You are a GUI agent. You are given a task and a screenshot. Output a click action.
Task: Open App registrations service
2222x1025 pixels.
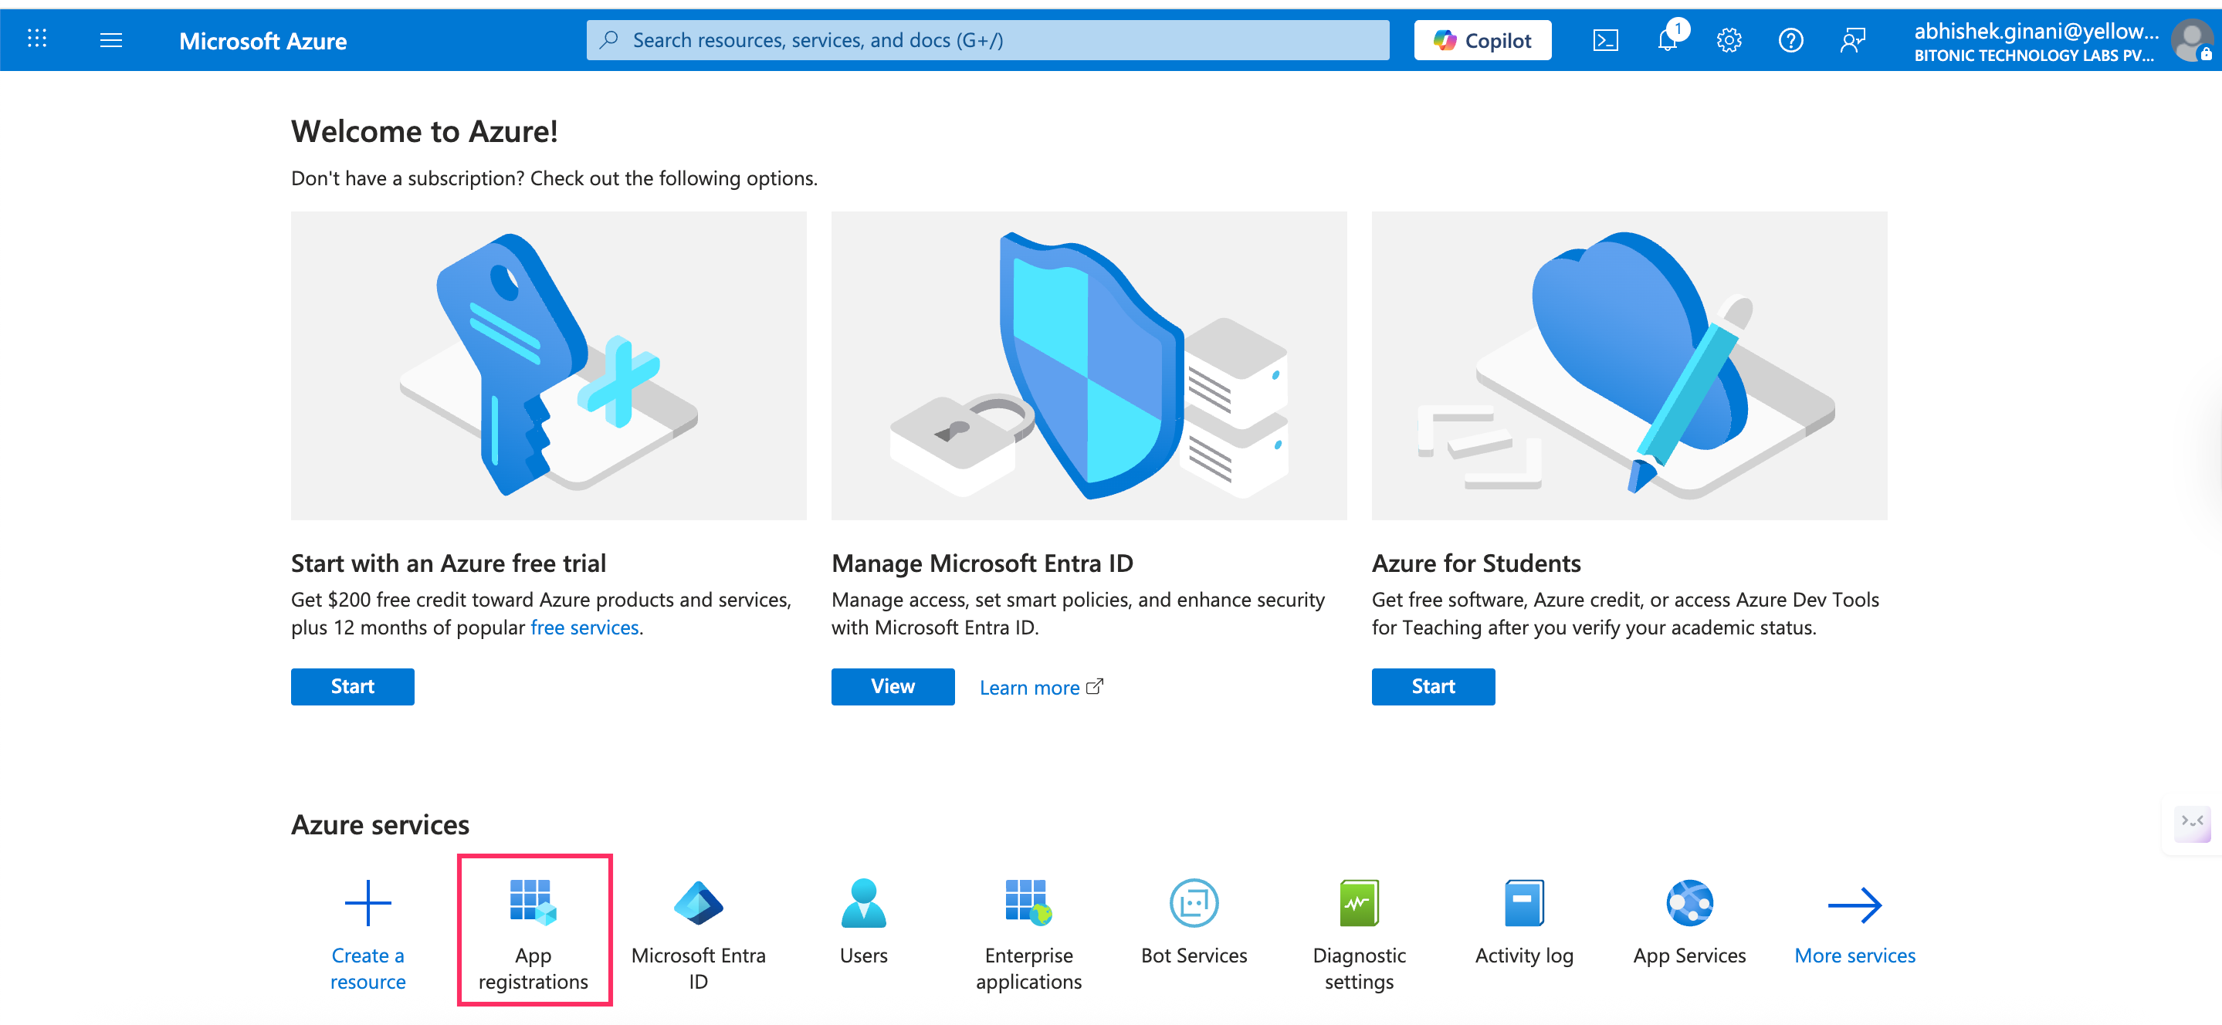click(534, 932)
